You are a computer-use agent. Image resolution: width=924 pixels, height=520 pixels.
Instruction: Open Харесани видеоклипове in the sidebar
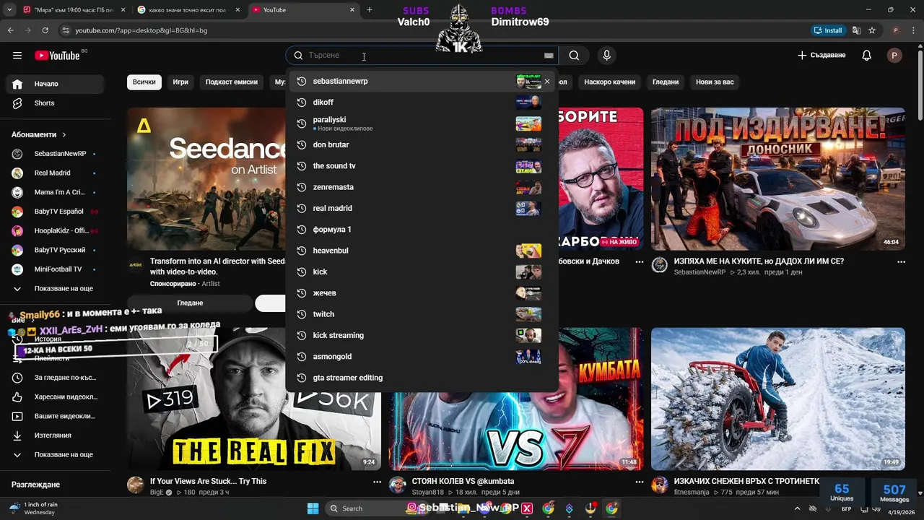point(55,396)
